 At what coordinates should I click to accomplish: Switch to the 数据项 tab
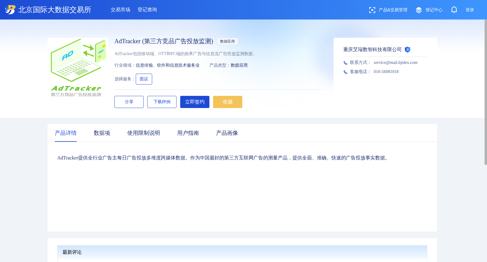[102, 133]
